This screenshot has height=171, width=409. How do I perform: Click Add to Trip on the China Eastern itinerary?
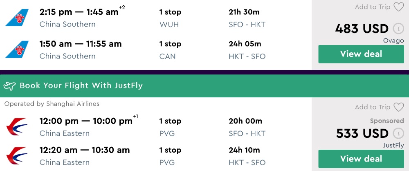(373, 107)
